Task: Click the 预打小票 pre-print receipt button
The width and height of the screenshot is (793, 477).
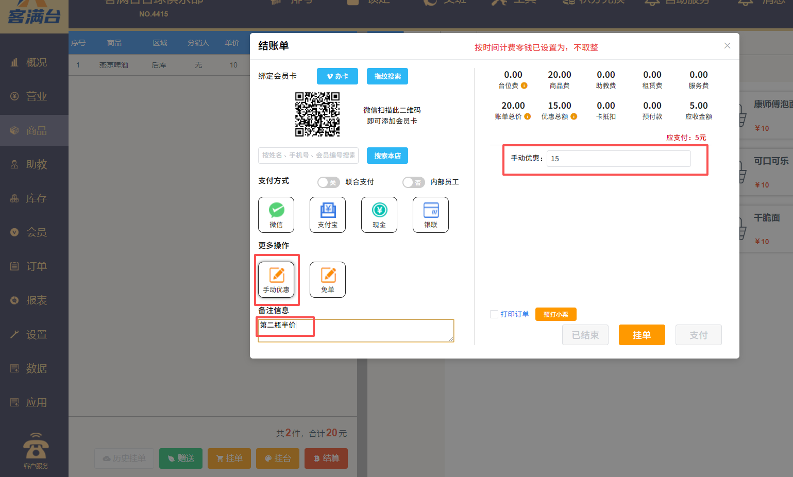Action: [x=555, y=314]
